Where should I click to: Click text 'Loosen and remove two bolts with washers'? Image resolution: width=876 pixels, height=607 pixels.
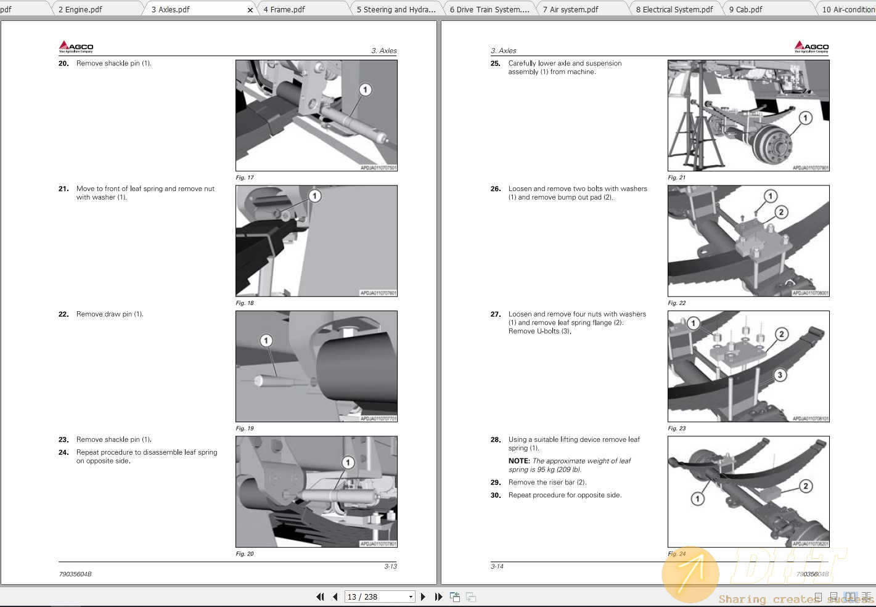tap(578, 189)
